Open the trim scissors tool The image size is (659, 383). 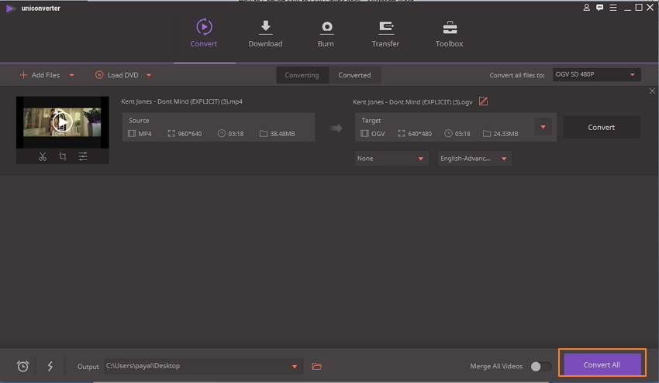[43, 156]
